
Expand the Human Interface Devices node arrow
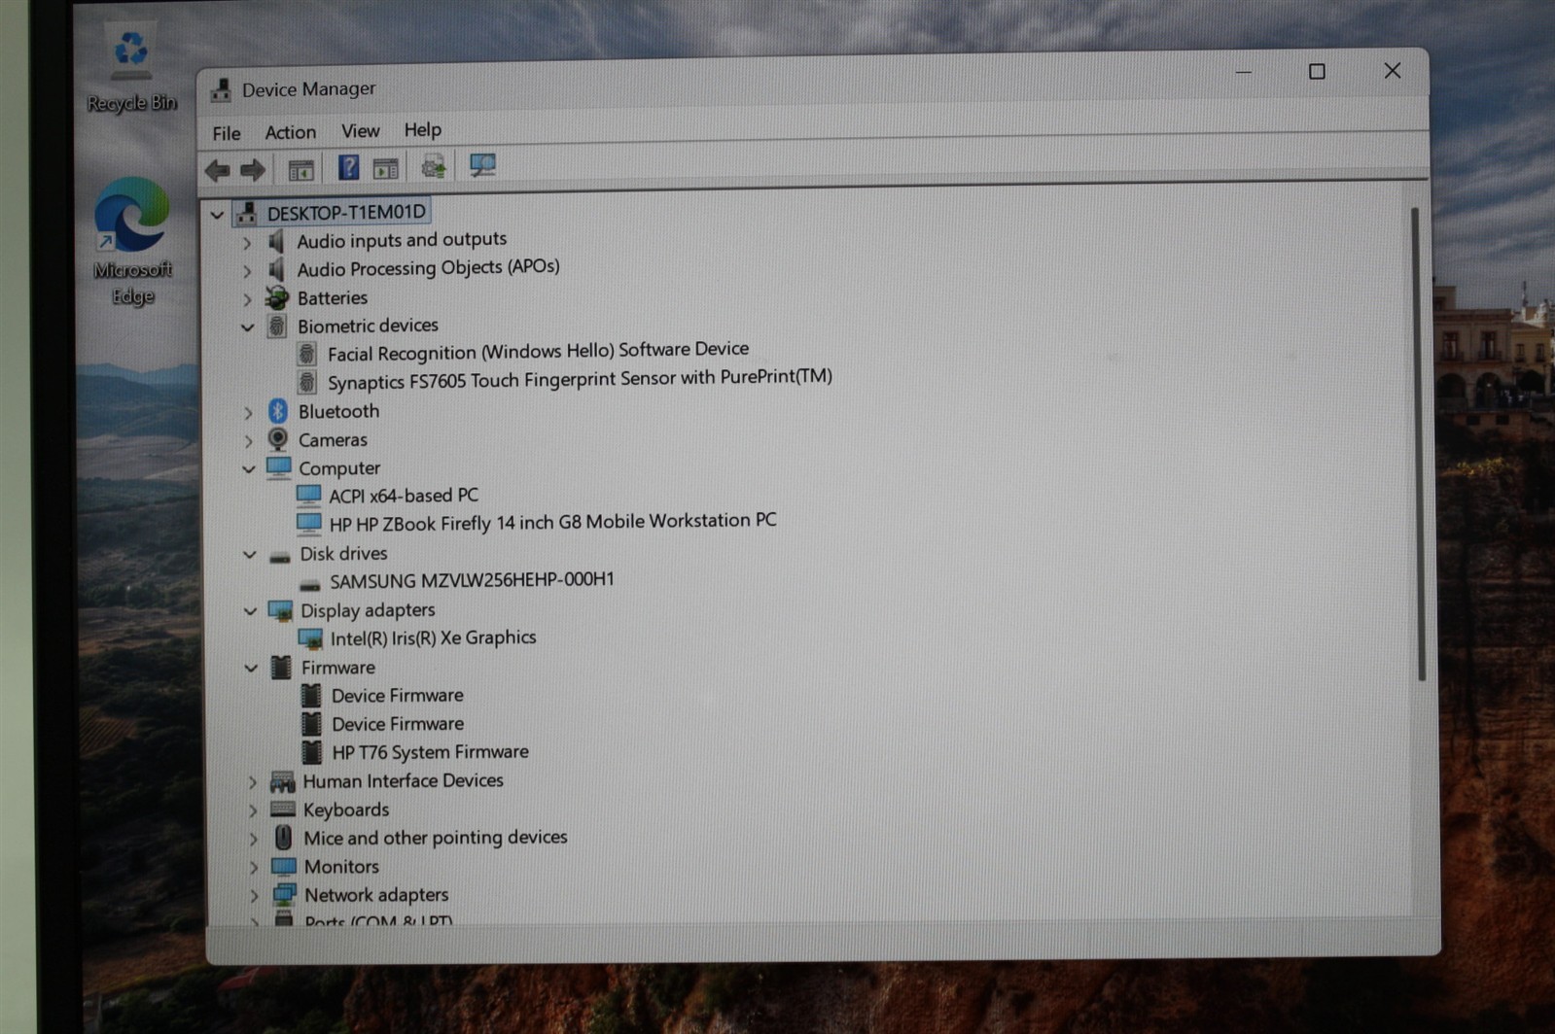(x=253, y=782)
